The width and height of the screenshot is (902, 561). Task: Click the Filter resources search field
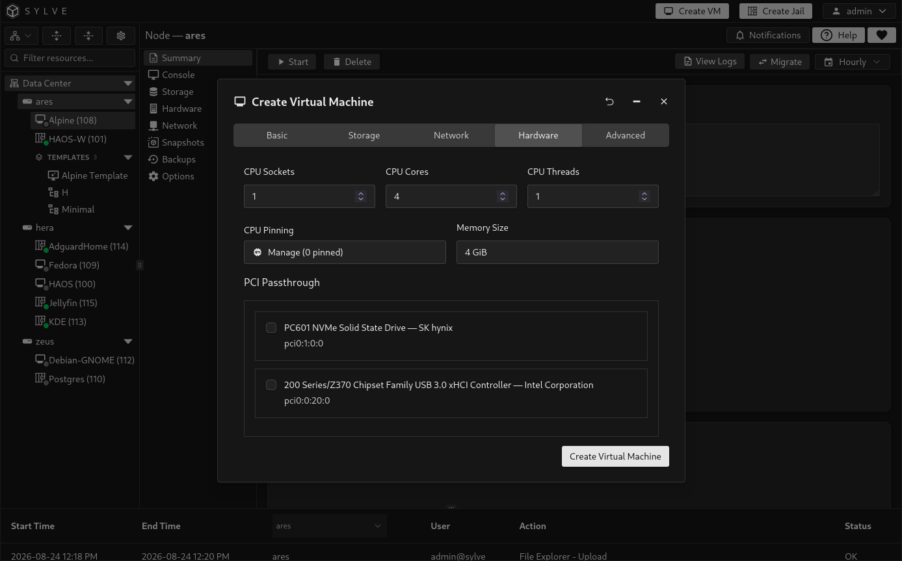click(x=70, y=58)
